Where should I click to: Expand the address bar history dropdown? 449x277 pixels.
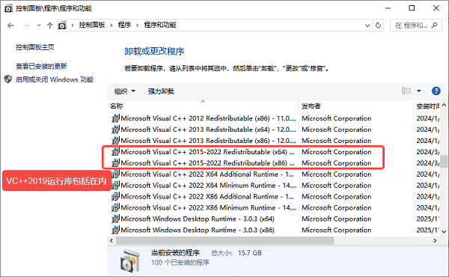pos(367,25)
